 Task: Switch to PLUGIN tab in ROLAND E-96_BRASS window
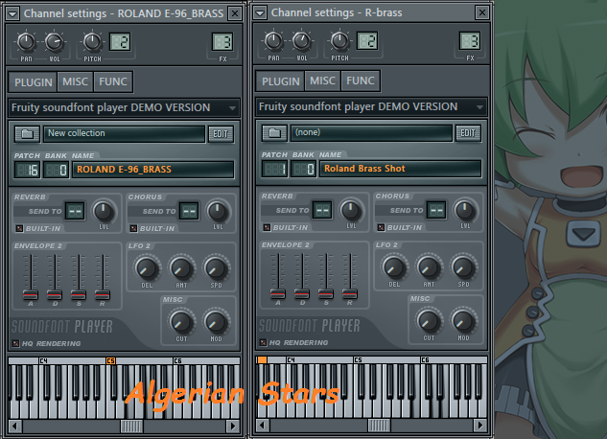click(x=34, y=82)
